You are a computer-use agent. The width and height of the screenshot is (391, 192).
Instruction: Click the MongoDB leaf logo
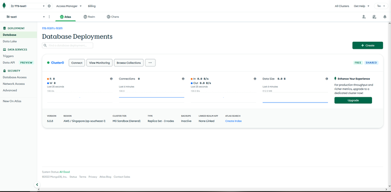(4, 6)
